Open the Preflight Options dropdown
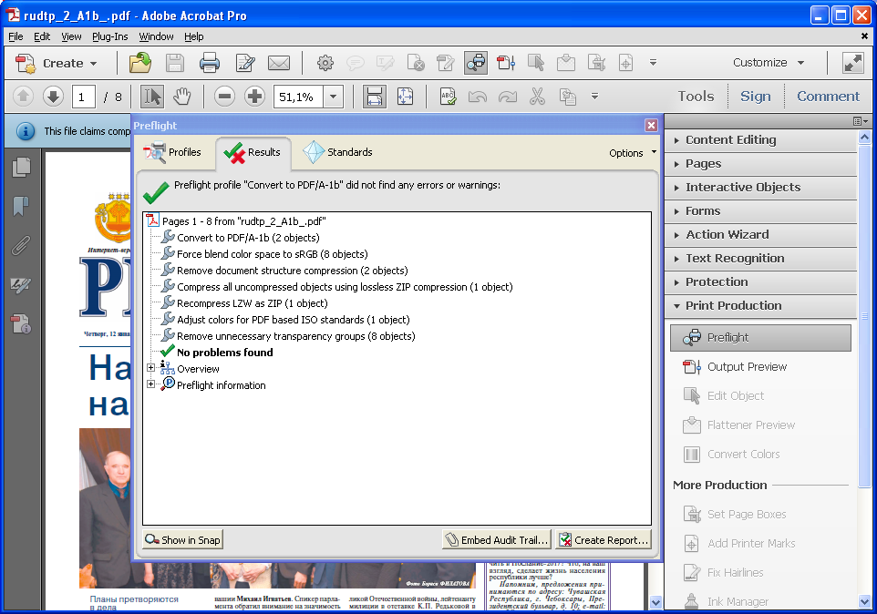The height and width of the screenshot is (614, 877). tap(633, 152)
